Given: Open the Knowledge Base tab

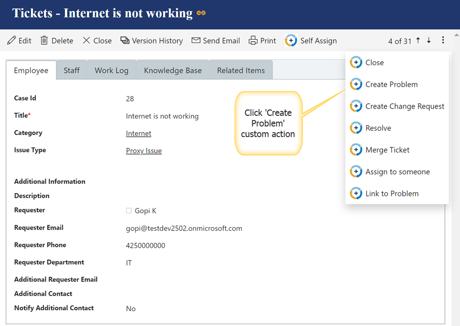Looking at the screenshot, I should (173, 70).
